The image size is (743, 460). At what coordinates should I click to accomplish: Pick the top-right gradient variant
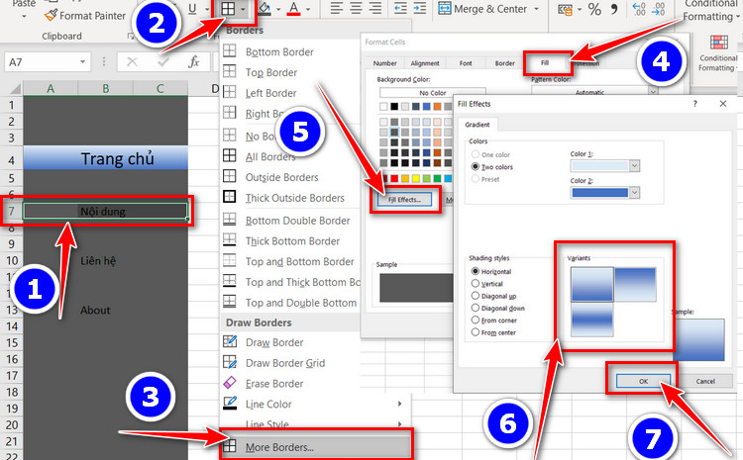click(x=635, y=285)
